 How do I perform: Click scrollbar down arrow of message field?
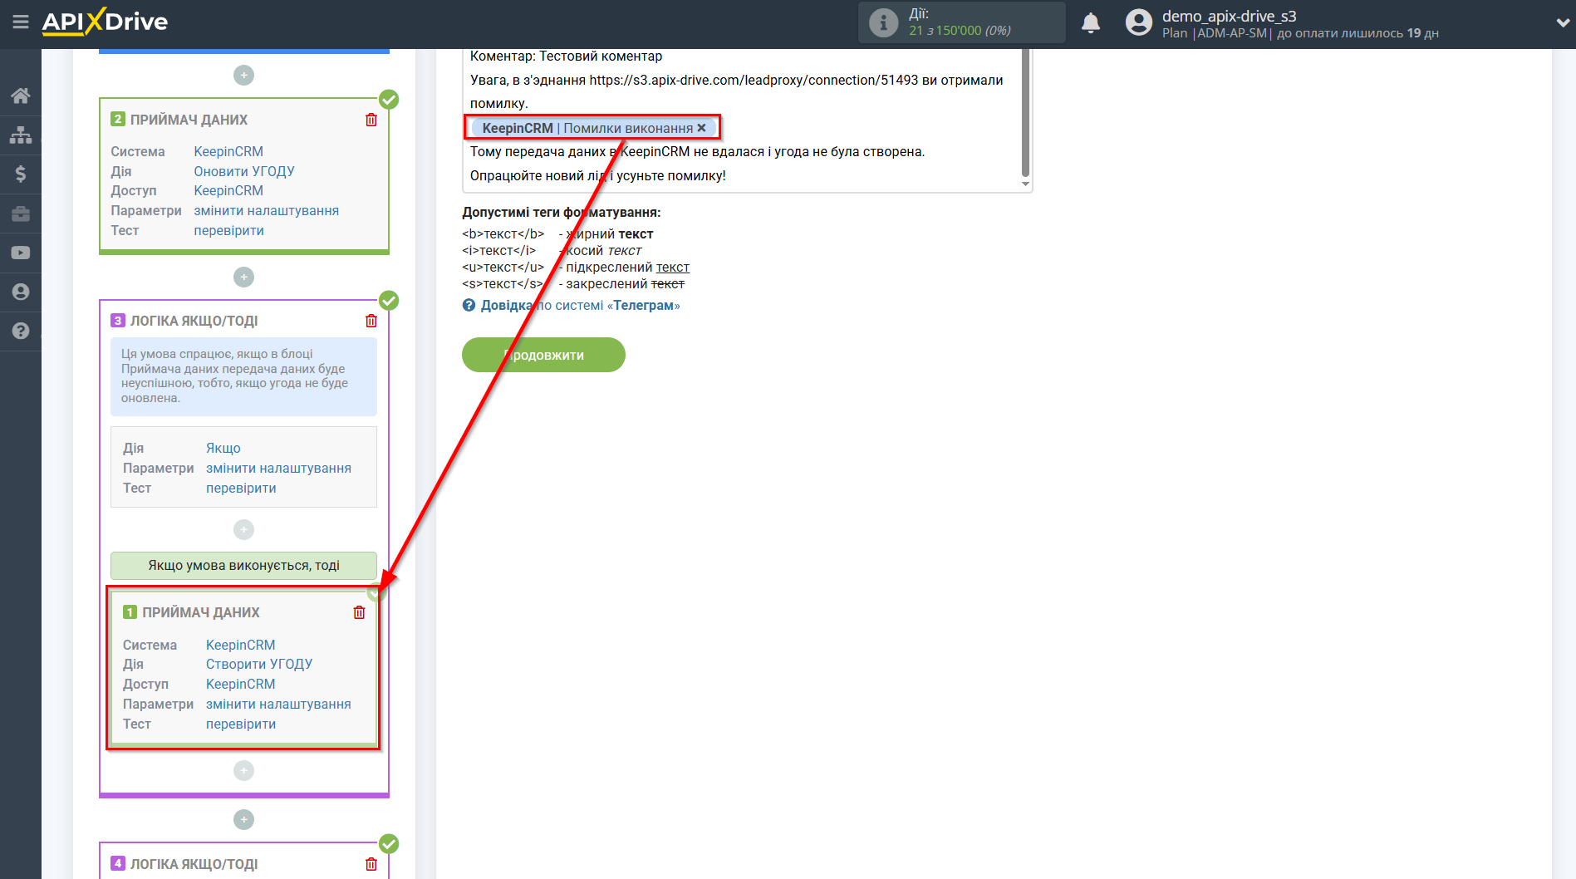coord(1025,184)
